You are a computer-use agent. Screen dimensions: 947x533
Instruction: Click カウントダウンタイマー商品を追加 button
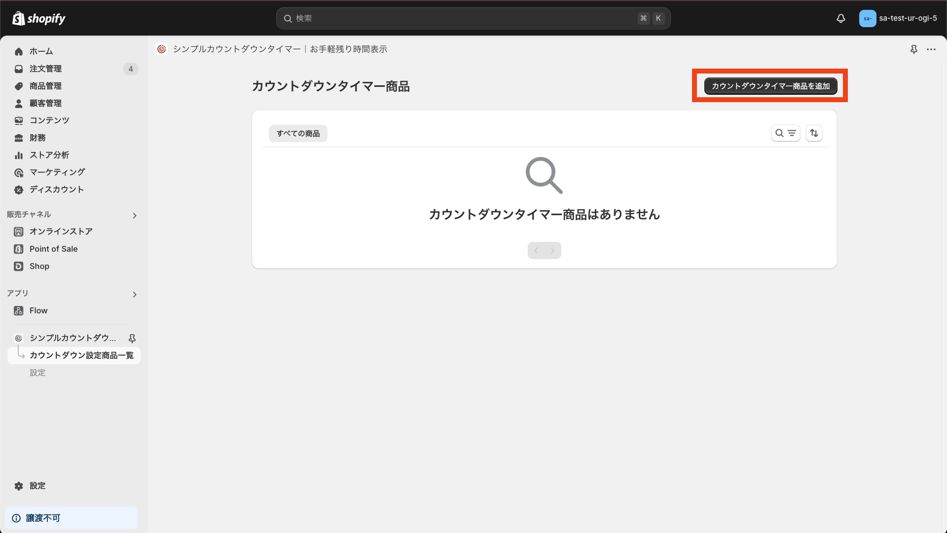[771, 86]
